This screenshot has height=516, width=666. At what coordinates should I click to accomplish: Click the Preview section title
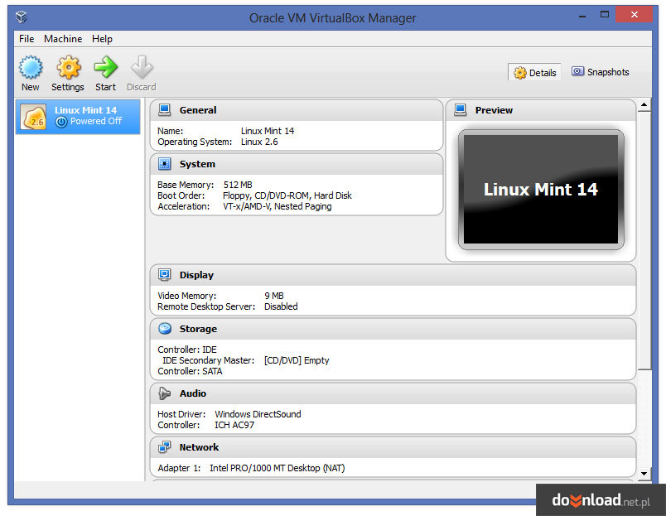494,110
